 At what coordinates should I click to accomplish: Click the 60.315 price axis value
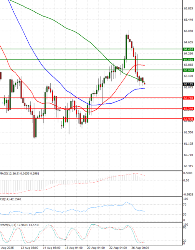[188, 166]
